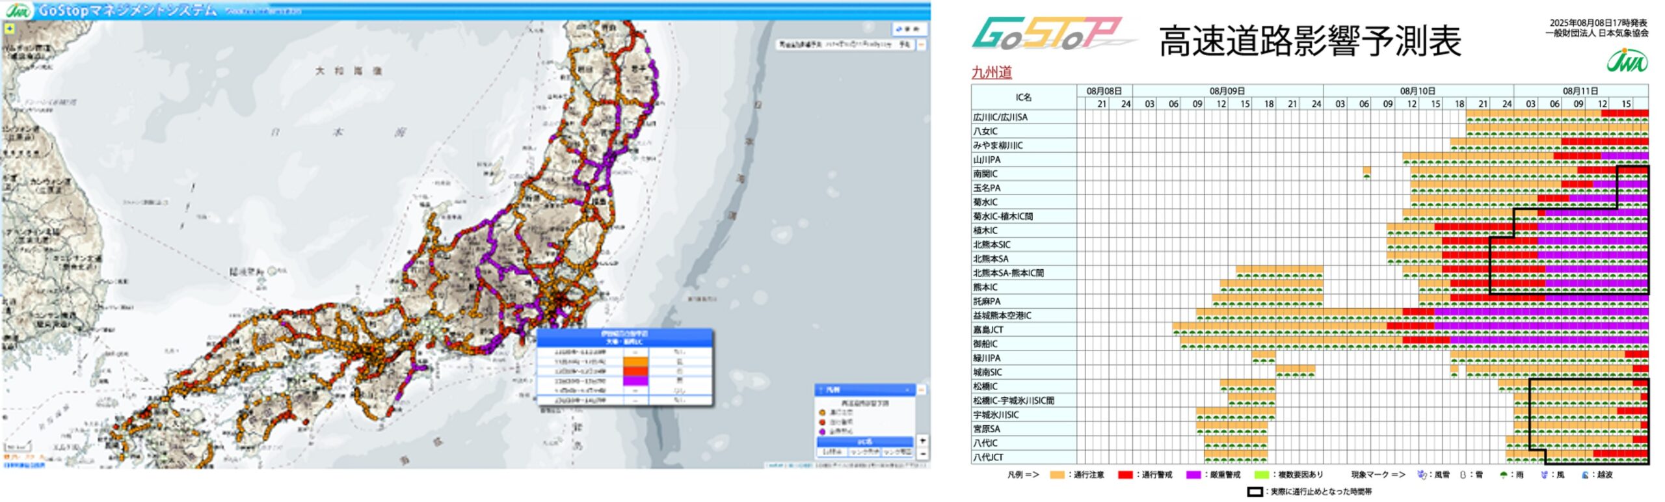Viewport: 1665px width, 502px height.
Task: Close the legend panel with X
Action: pyautogui.click(x=907, y=390)
